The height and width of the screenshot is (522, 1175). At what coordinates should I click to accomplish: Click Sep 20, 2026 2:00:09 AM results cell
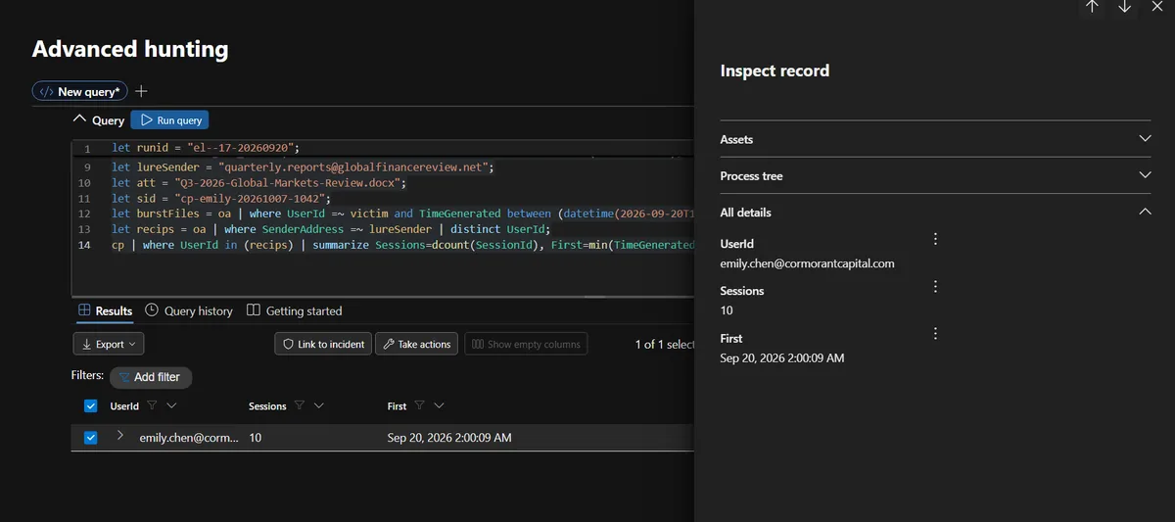pos(449,438)
